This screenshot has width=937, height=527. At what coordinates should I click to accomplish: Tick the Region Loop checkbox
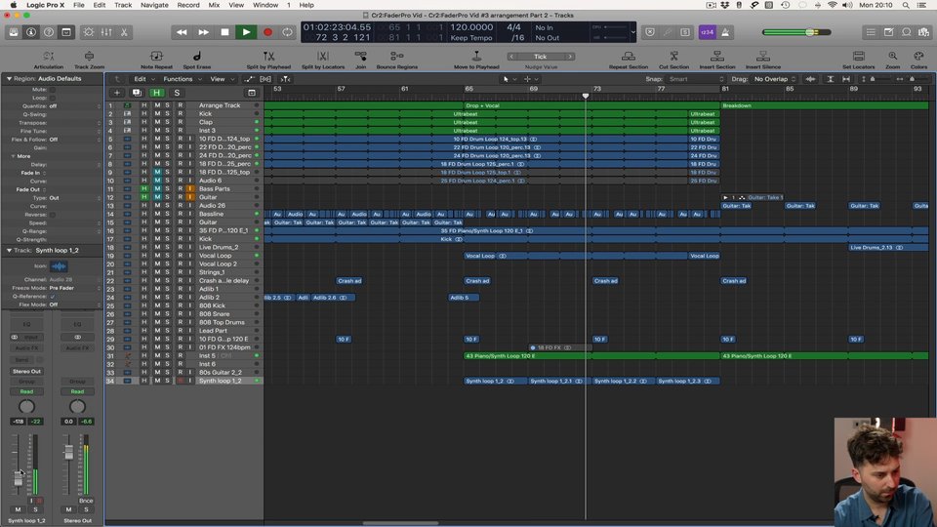point(53,98)
